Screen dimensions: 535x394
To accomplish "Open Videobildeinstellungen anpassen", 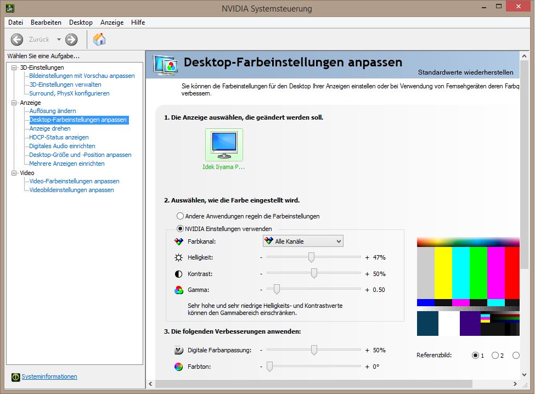I will pos(72,190).
